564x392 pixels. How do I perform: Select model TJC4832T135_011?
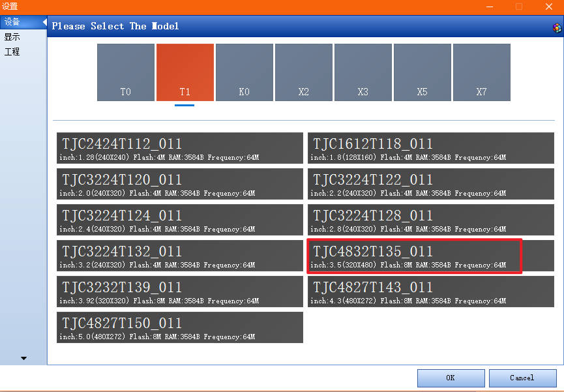click(x=415, y=256)
